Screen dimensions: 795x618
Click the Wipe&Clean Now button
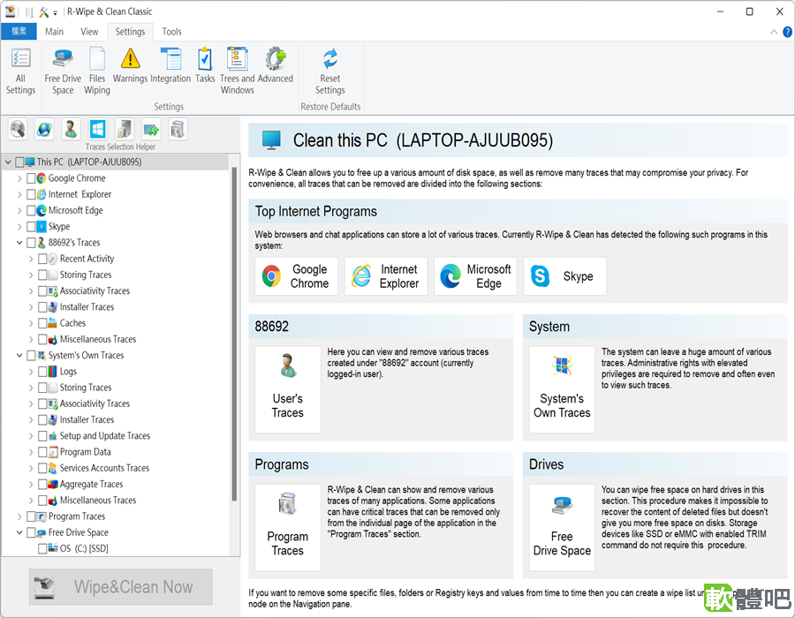tap(121, 586)
